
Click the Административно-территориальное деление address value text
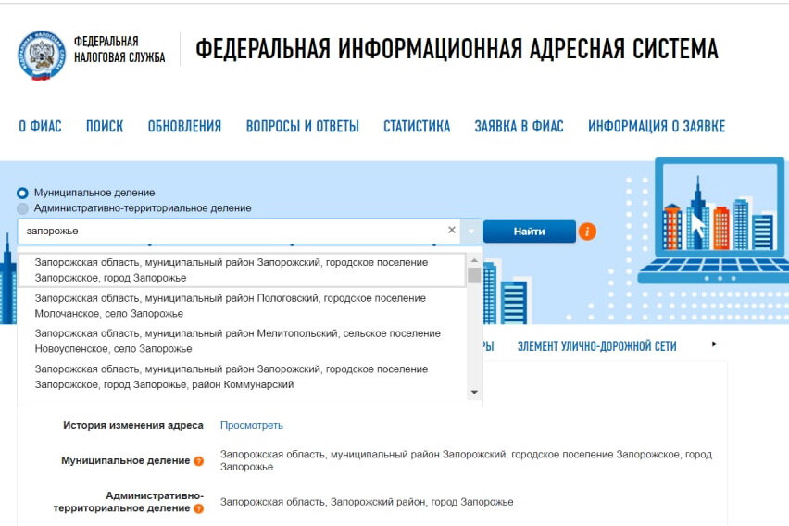pos(367,502)
